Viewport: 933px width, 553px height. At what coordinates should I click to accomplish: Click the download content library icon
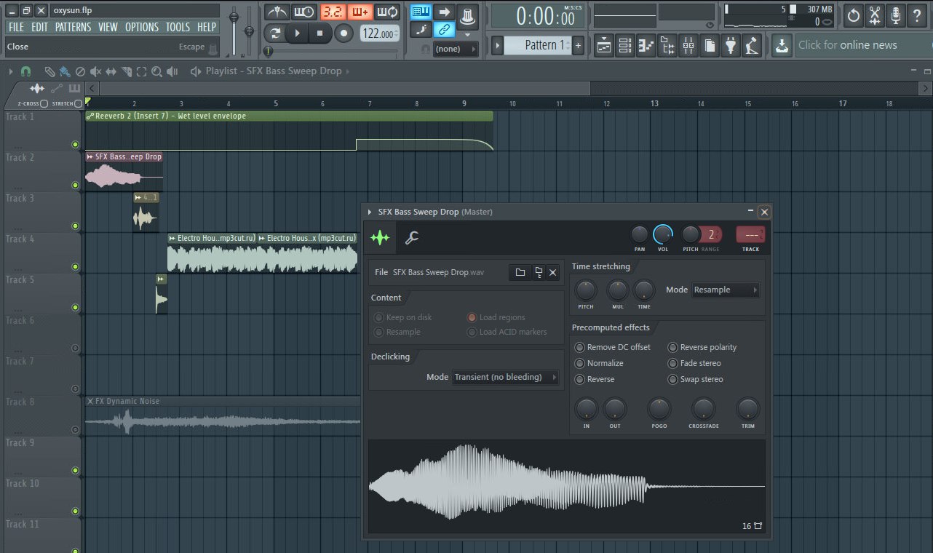(x=782, y=46)
